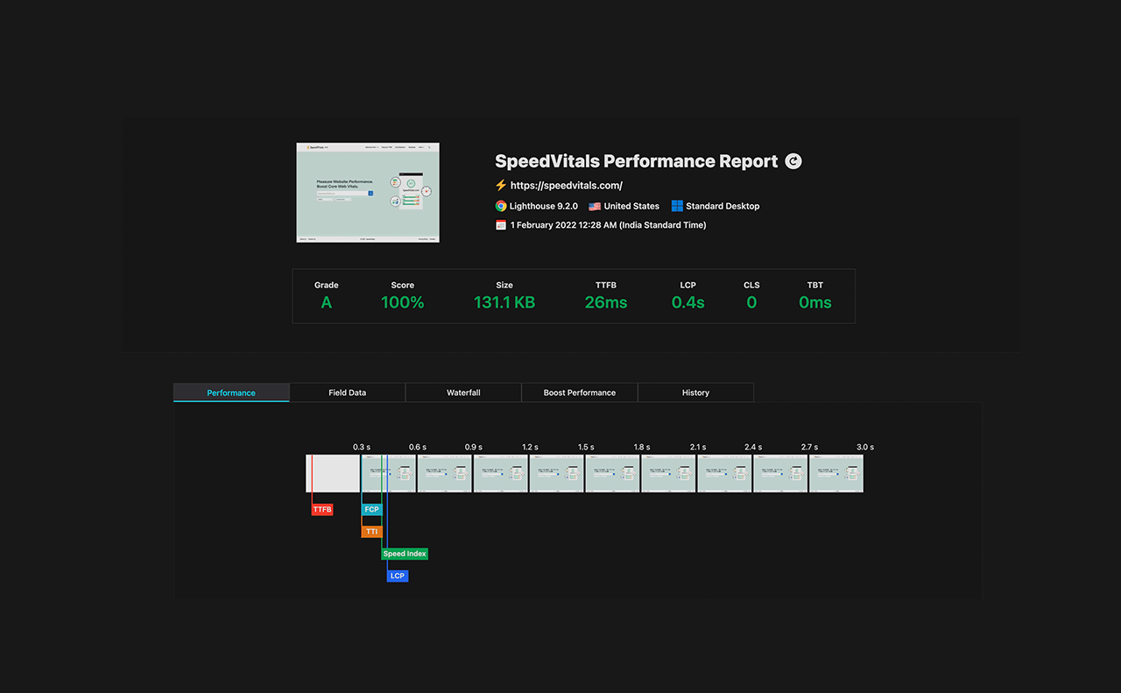Screen dimensions: 1121x693
Task: Click the calendar icon beside the test date
Action: point(501,225)
